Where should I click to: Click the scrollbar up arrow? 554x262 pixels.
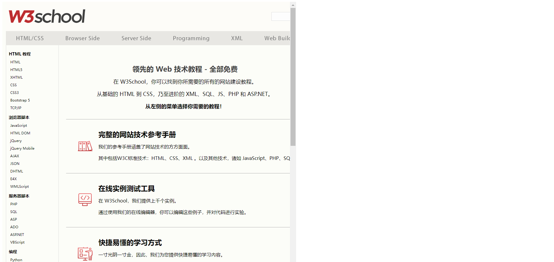click(x=293, y=5)
